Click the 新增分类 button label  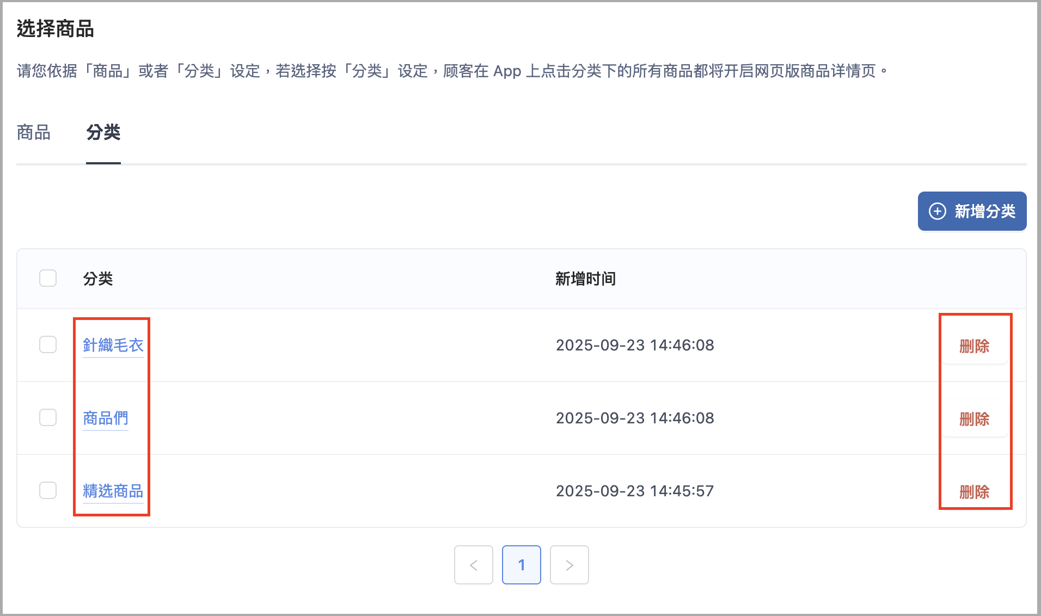click(x=985, y=211)
